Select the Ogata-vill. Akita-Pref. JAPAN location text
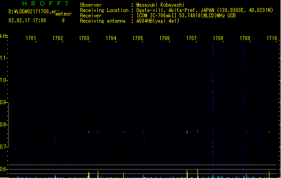The image size is (281, 178). click(x=205, y=10)
